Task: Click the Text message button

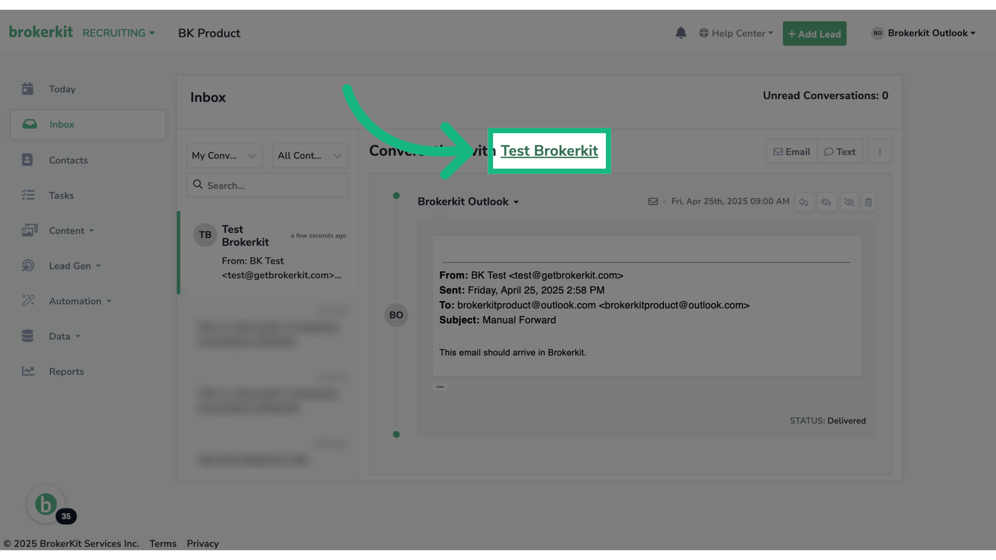Action: (x=840, y=152)
